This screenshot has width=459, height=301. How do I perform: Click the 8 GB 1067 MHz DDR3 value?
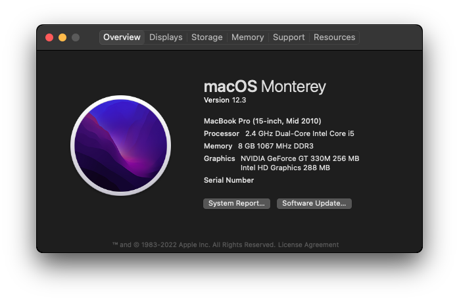click(276, 146)
